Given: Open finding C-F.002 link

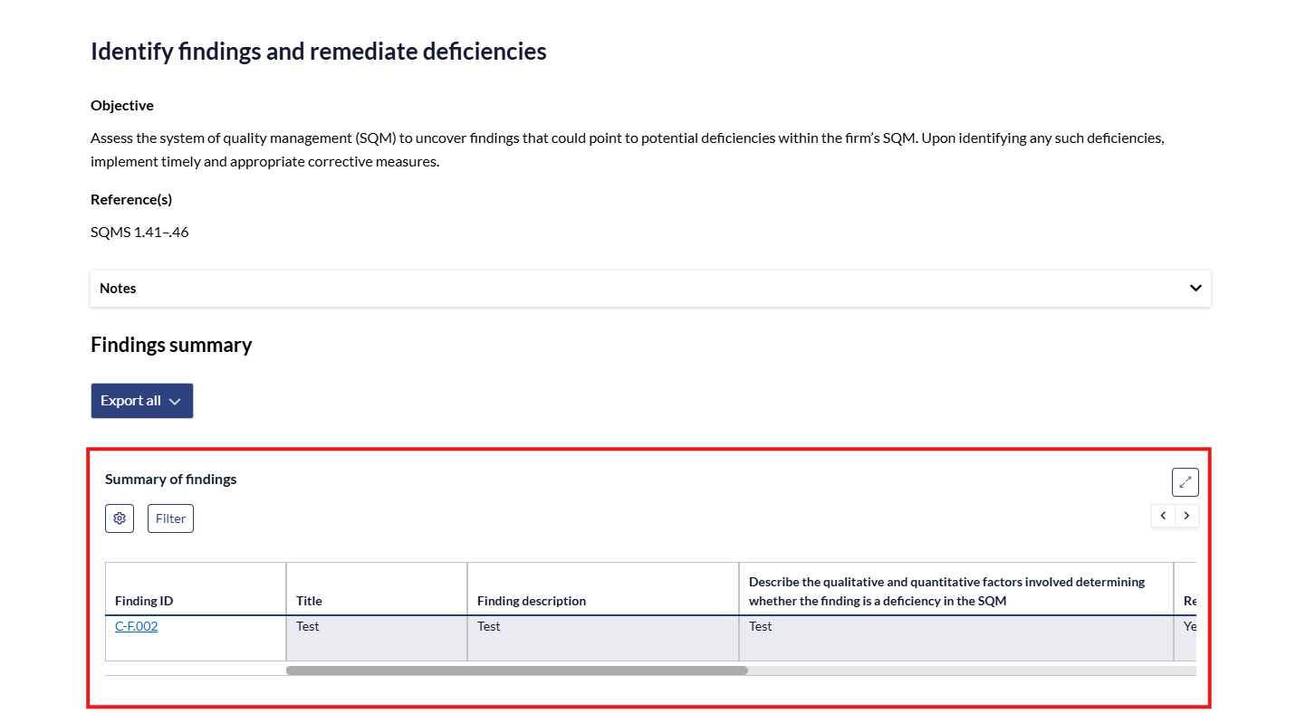Looking at the screenshot, I should tap(136, 626).
